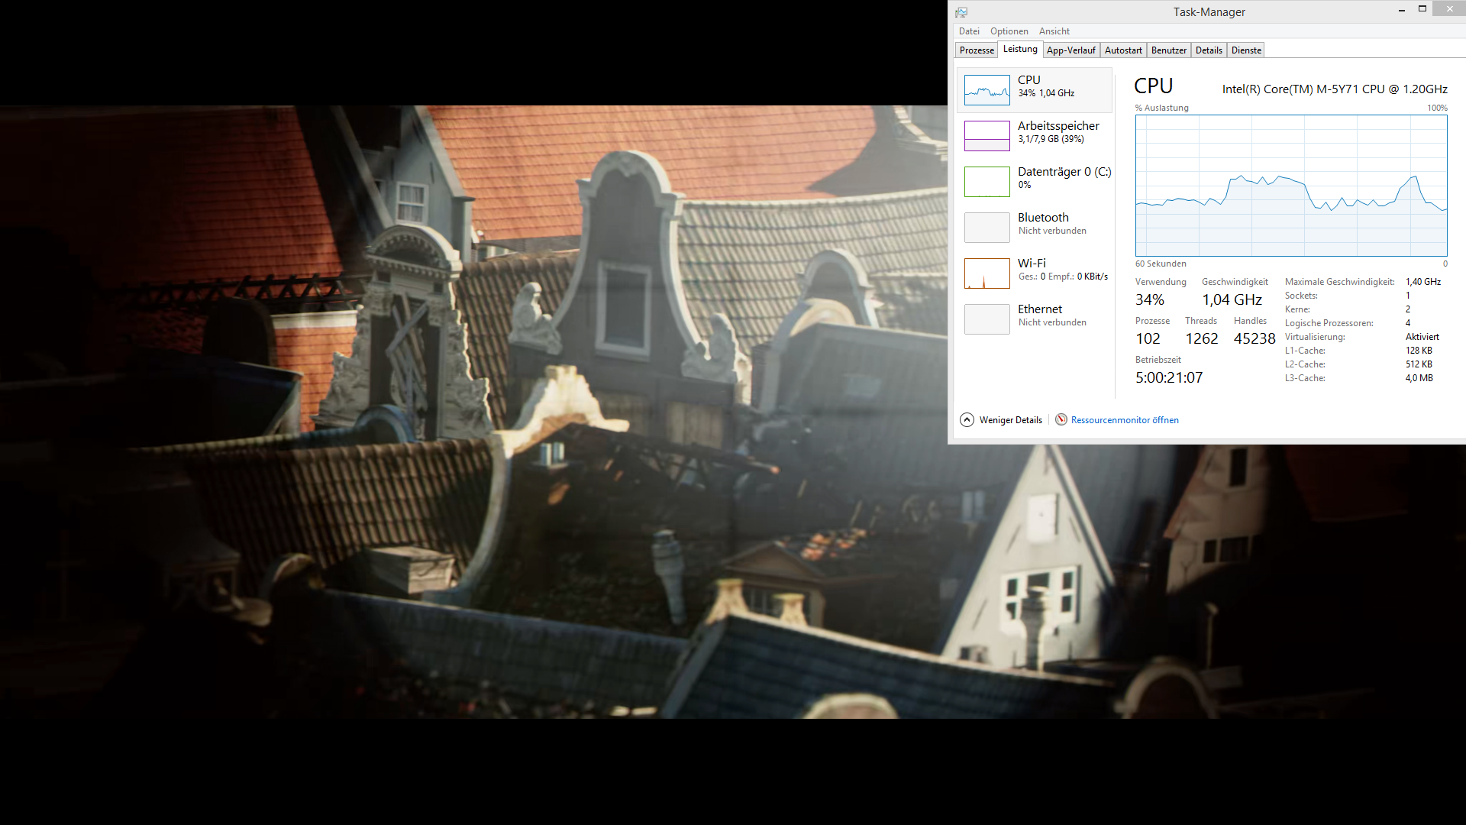Image resolution: width=1466 pixels, height=825 pixels.
Task: Switch to the Details tab
Action: (1209, 50)
